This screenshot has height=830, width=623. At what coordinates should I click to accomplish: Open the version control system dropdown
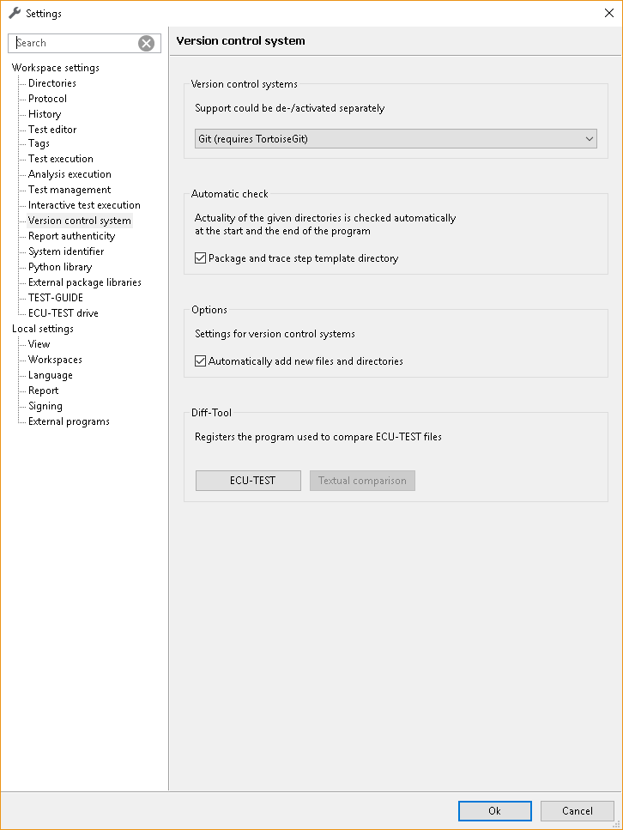(x=396, y=139)
